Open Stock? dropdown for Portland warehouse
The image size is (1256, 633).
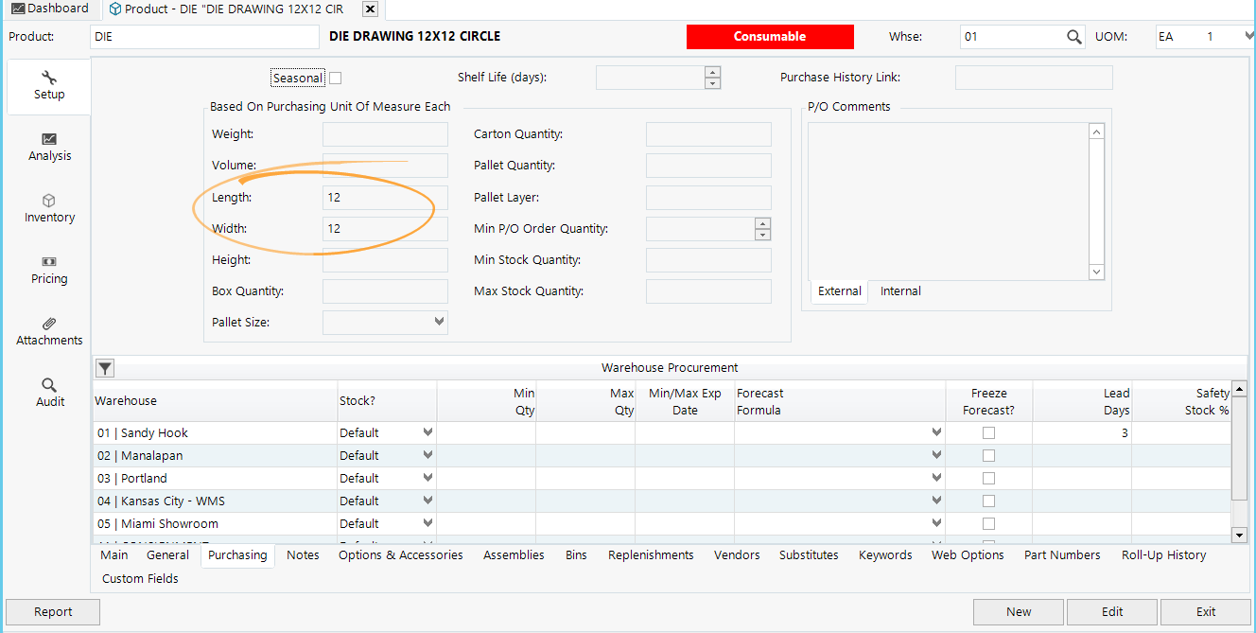(426, 478)
